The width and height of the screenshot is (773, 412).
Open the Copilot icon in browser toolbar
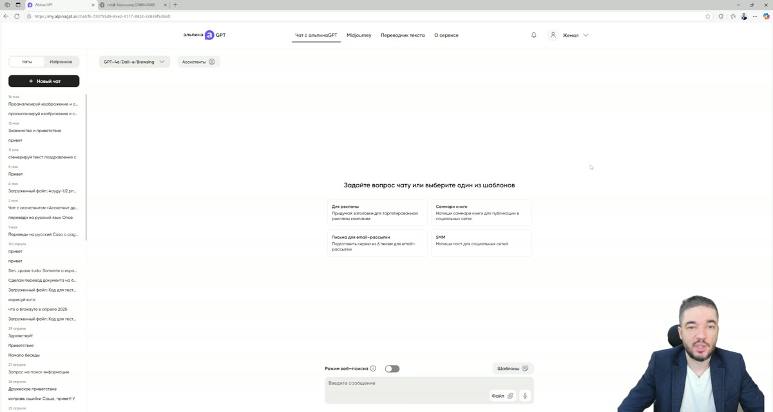767,16
